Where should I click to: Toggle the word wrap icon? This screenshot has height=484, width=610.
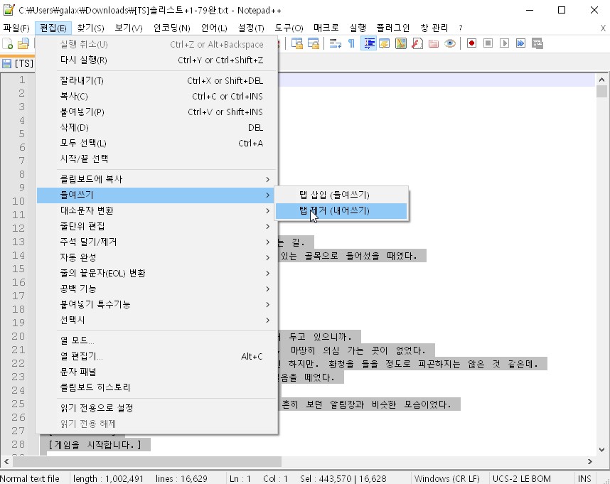336,43
